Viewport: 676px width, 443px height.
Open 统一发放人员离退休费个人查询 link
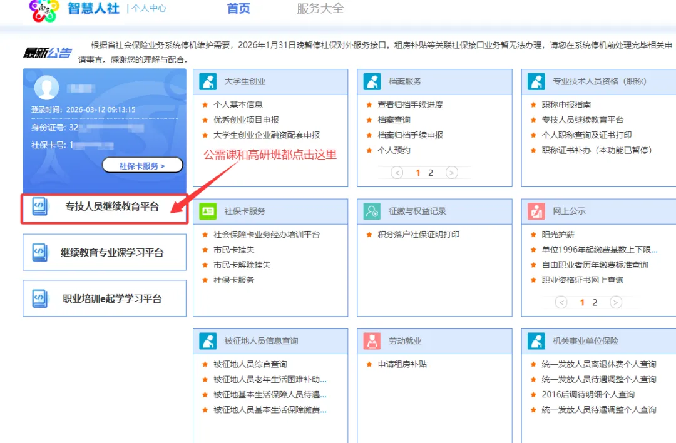click(x=599, y=364)
